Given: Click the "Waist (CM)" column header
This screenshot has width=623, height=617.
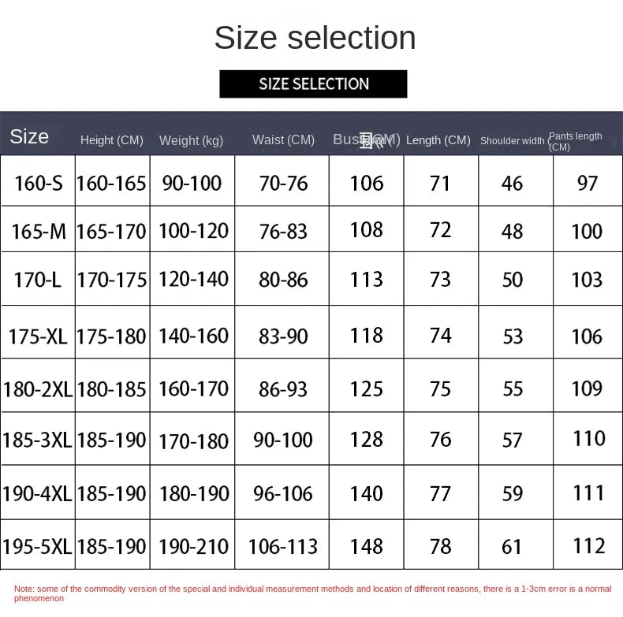Looking at the screenshot, I should (283, 139).
